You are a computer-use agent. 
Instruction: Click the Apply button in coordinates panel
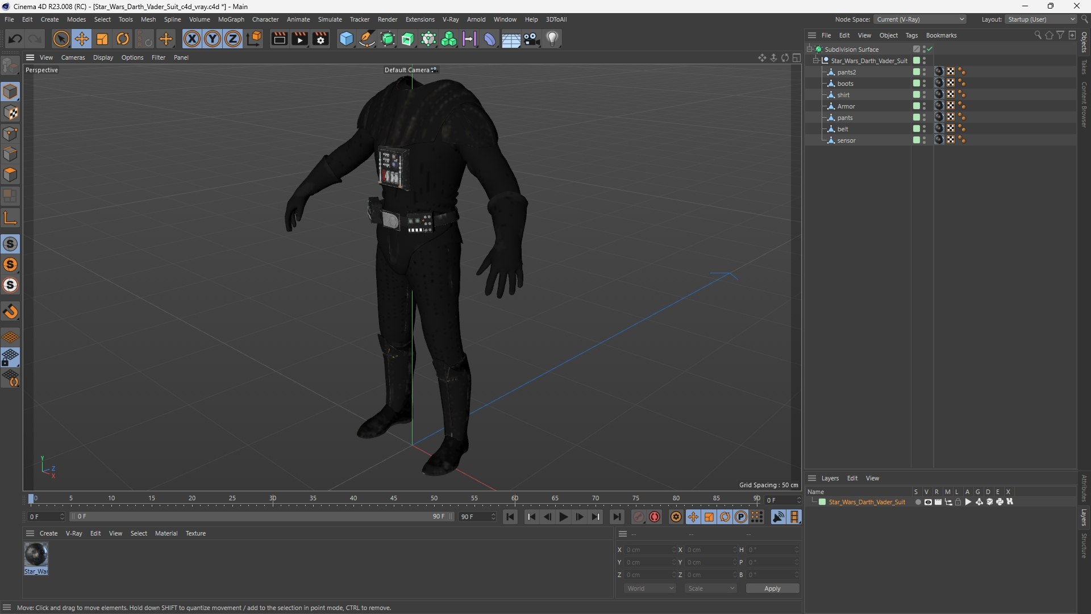click(772, 588)
